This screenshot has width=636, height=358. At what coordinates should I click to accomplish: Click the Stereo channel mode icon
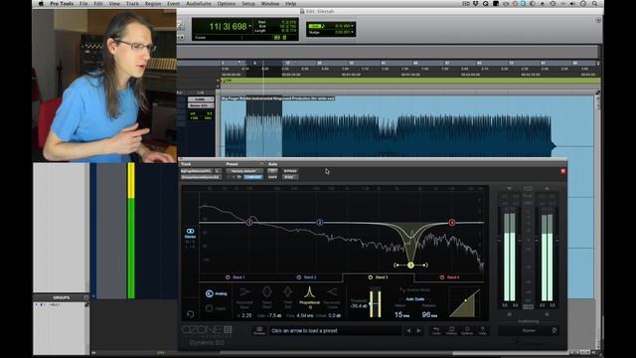pos(190,231)
